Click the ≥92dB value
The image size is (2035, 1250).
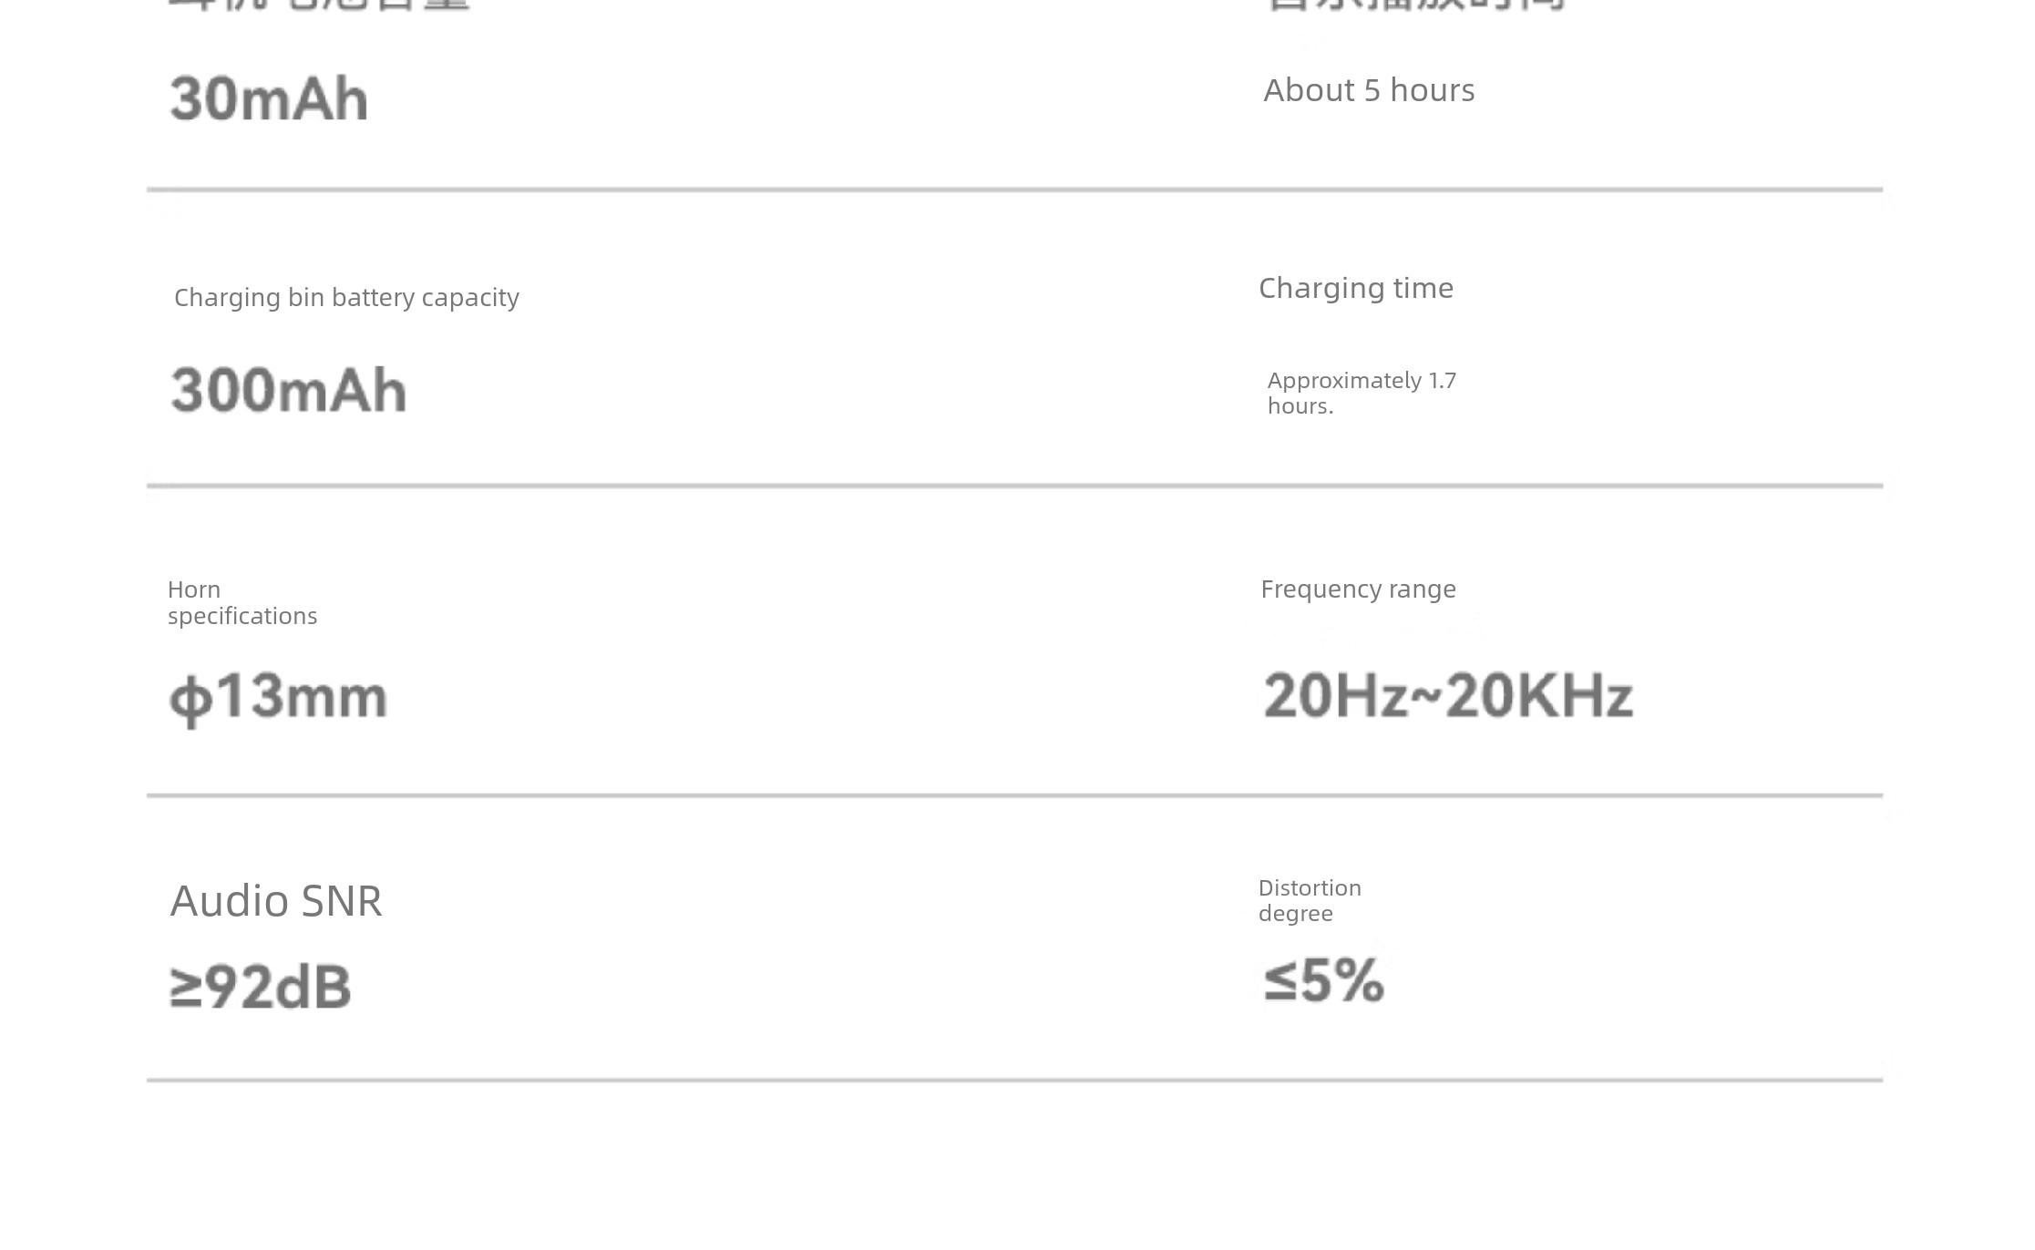(x=260, y=987)
